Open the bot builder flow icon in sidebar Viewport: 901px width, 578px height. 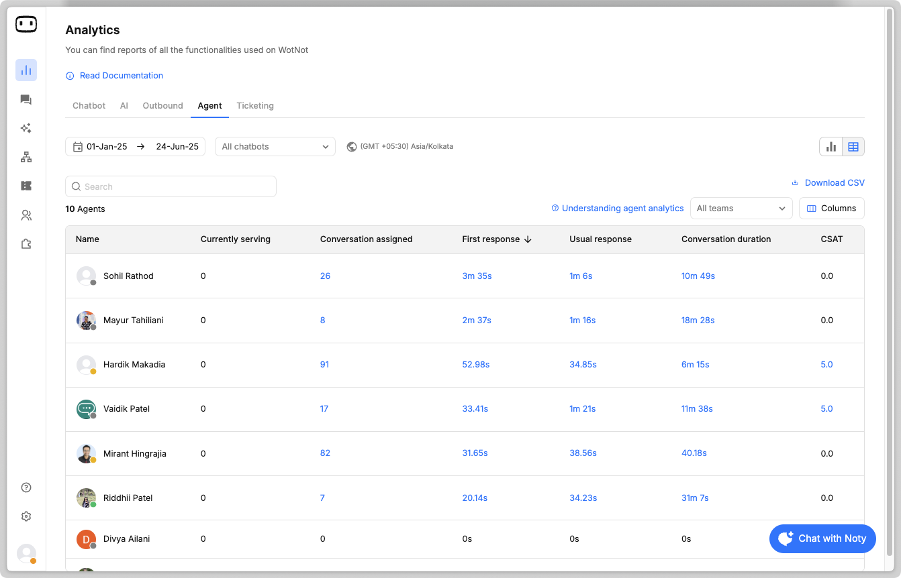pos(26,158)
